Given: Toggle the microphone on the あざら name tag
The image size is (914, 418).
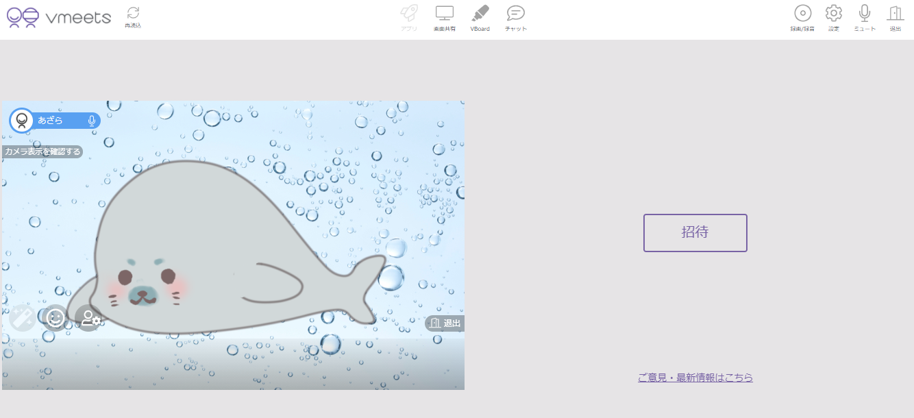Looking at the screenshot, I should [91, 121].
